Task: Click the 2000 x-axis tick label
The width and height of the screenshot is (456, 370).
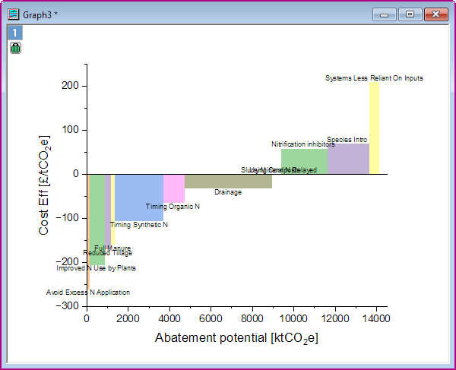Action: click(128, 318)
